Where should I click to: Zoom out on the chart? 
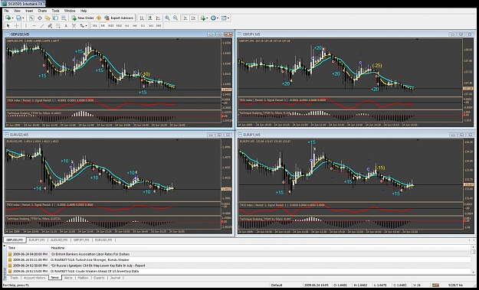pyautogui.click(x=176, y=18)
